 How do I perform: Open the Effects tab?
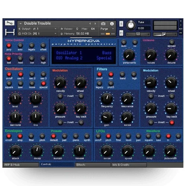93,165
